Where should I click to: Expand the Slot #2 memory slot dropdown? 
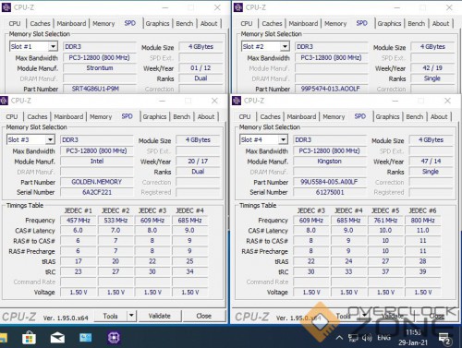pyautogui.click(x=285, y=46)
